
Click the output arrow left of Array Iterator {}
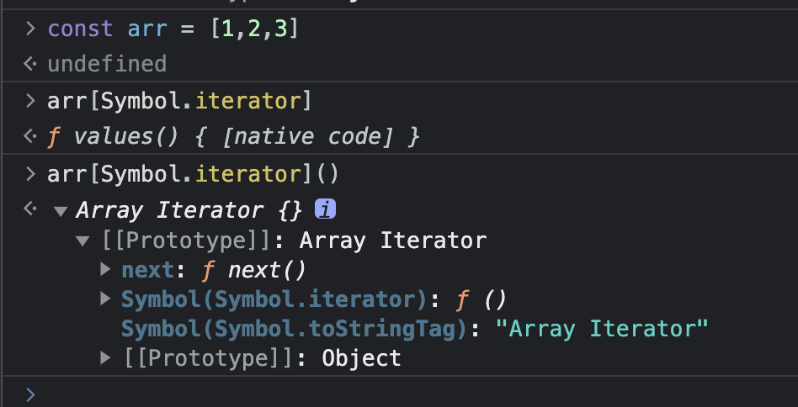pyautogui.click(x=30, y=209)
